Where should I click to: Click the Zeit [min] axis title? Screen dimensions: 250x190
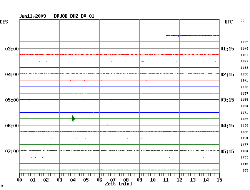point(118,184)
